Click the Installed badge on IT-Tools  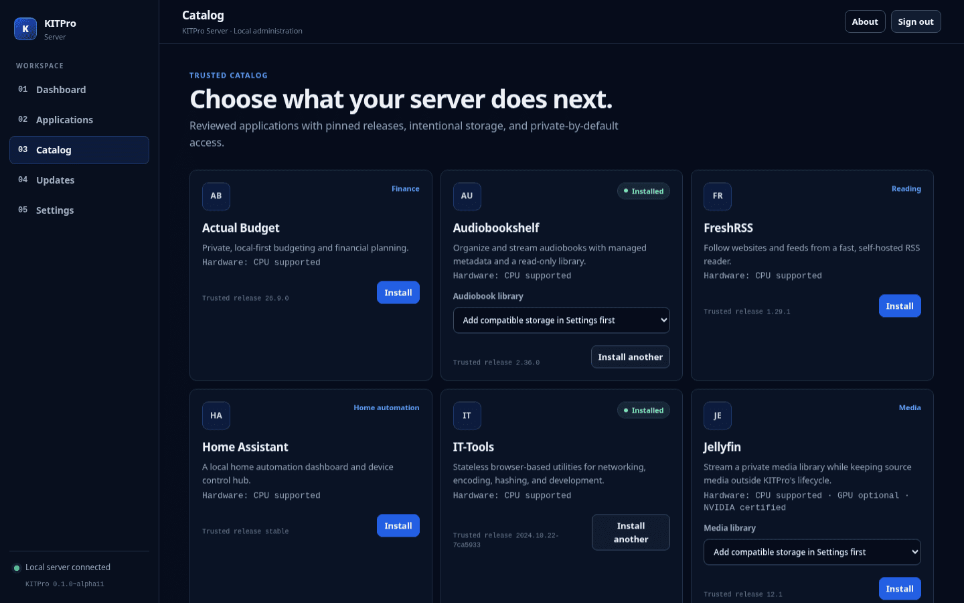coord(643,410)
